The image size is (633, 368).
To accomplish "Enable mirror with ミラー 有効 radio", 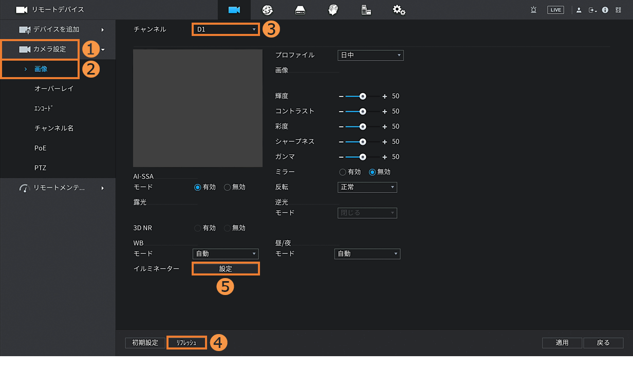I will pyautogui.click(x=343, y=172).
